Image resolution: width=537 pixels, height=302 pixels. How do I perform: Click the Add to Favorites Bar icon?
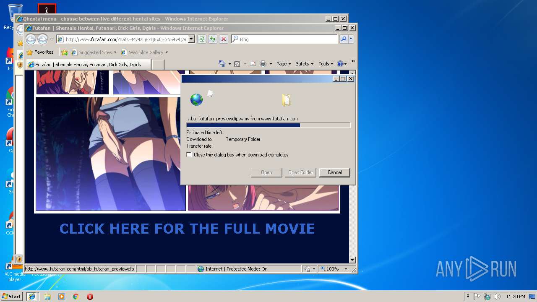click(64, 52)
